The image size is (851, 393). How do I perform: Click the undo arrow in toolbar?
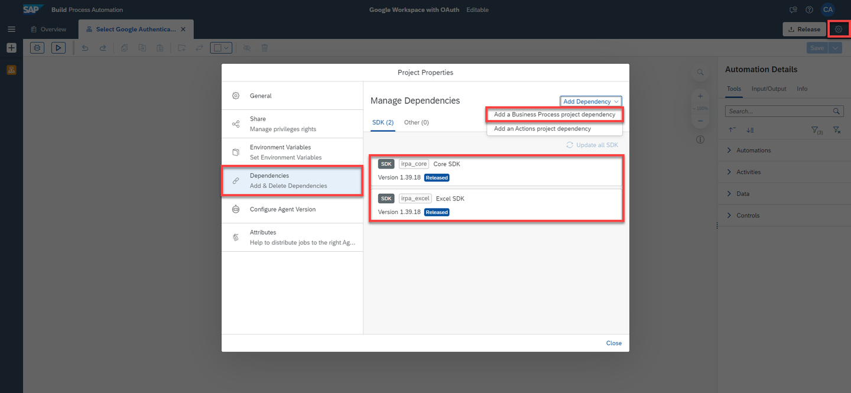coord(85,48)
